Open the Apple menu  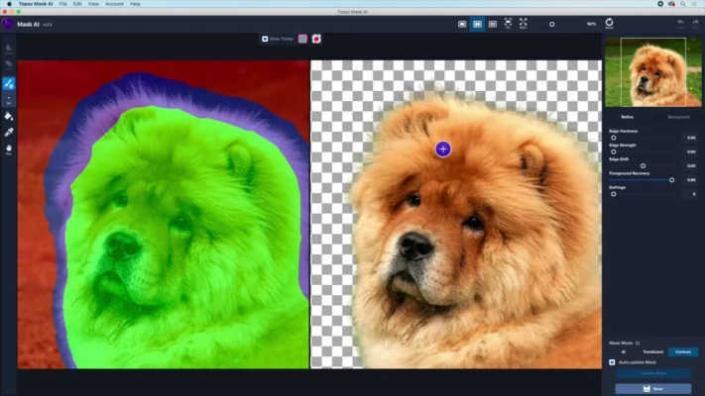[9, 4]
